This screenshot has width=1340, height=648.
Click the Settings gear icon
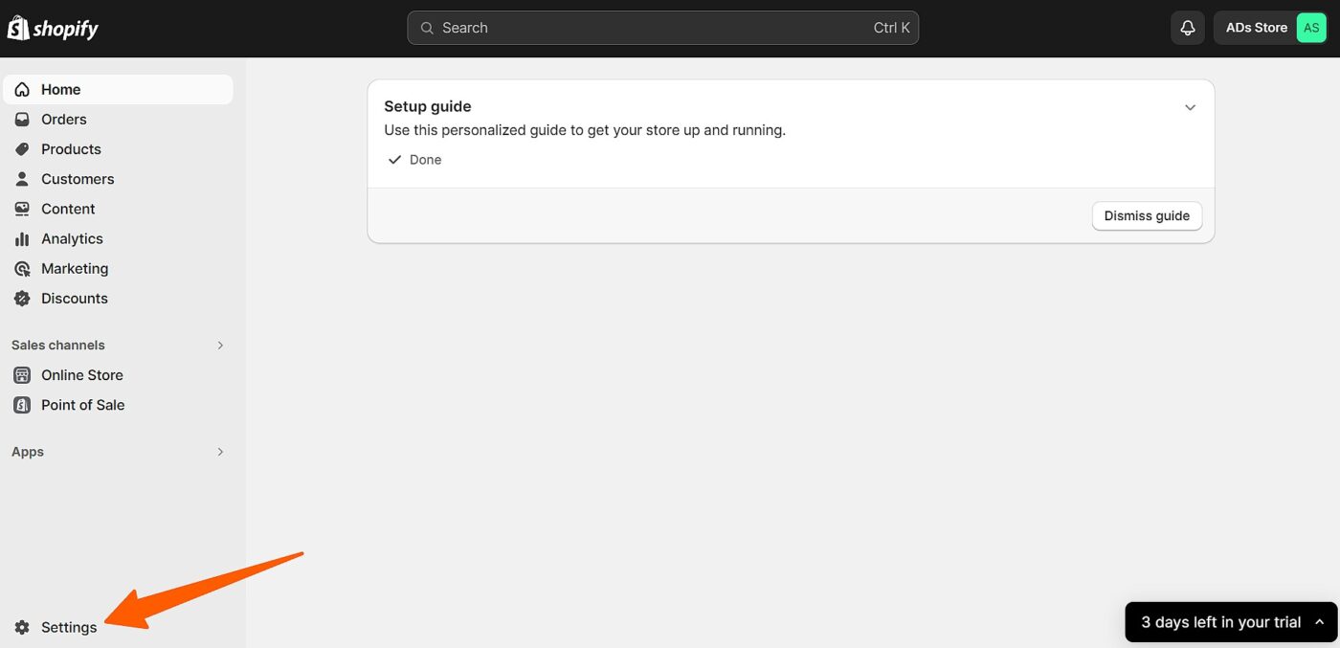22,627
